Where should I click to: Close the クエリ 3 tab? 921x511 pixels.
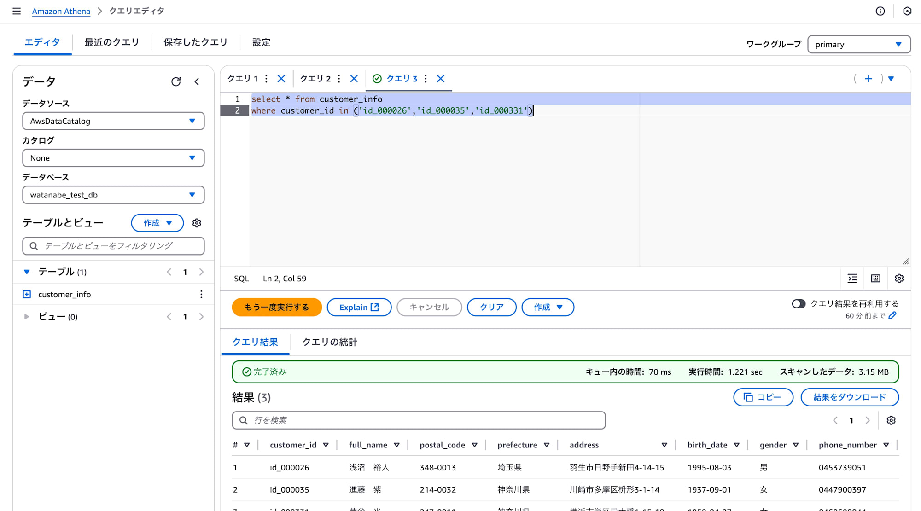(441, 79)
